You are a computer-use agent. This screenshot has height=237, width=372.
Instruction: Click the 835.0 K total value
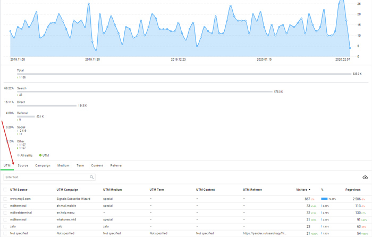point(357,74)
